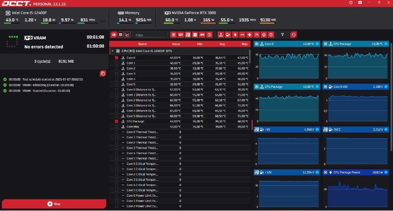
Task: Change the Core 0 graph color dot
Action: coord(317,44)
